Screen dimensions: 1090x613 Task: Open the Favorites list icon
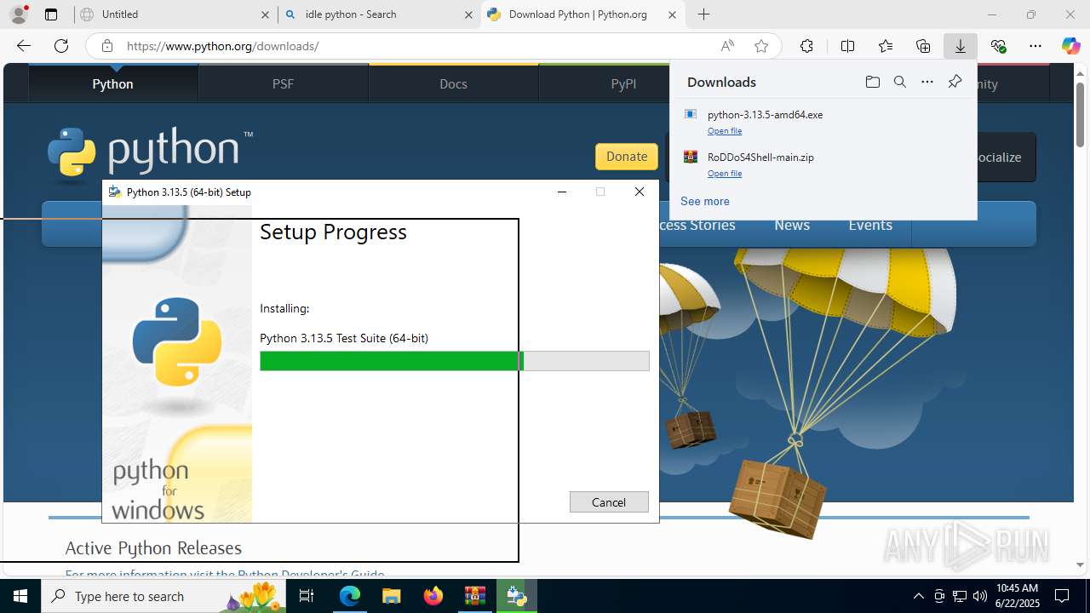click(886, 46)
